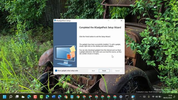Open Microsoft Word from taskbar
The height and width of the screenshot is (100, 178).
54,97
